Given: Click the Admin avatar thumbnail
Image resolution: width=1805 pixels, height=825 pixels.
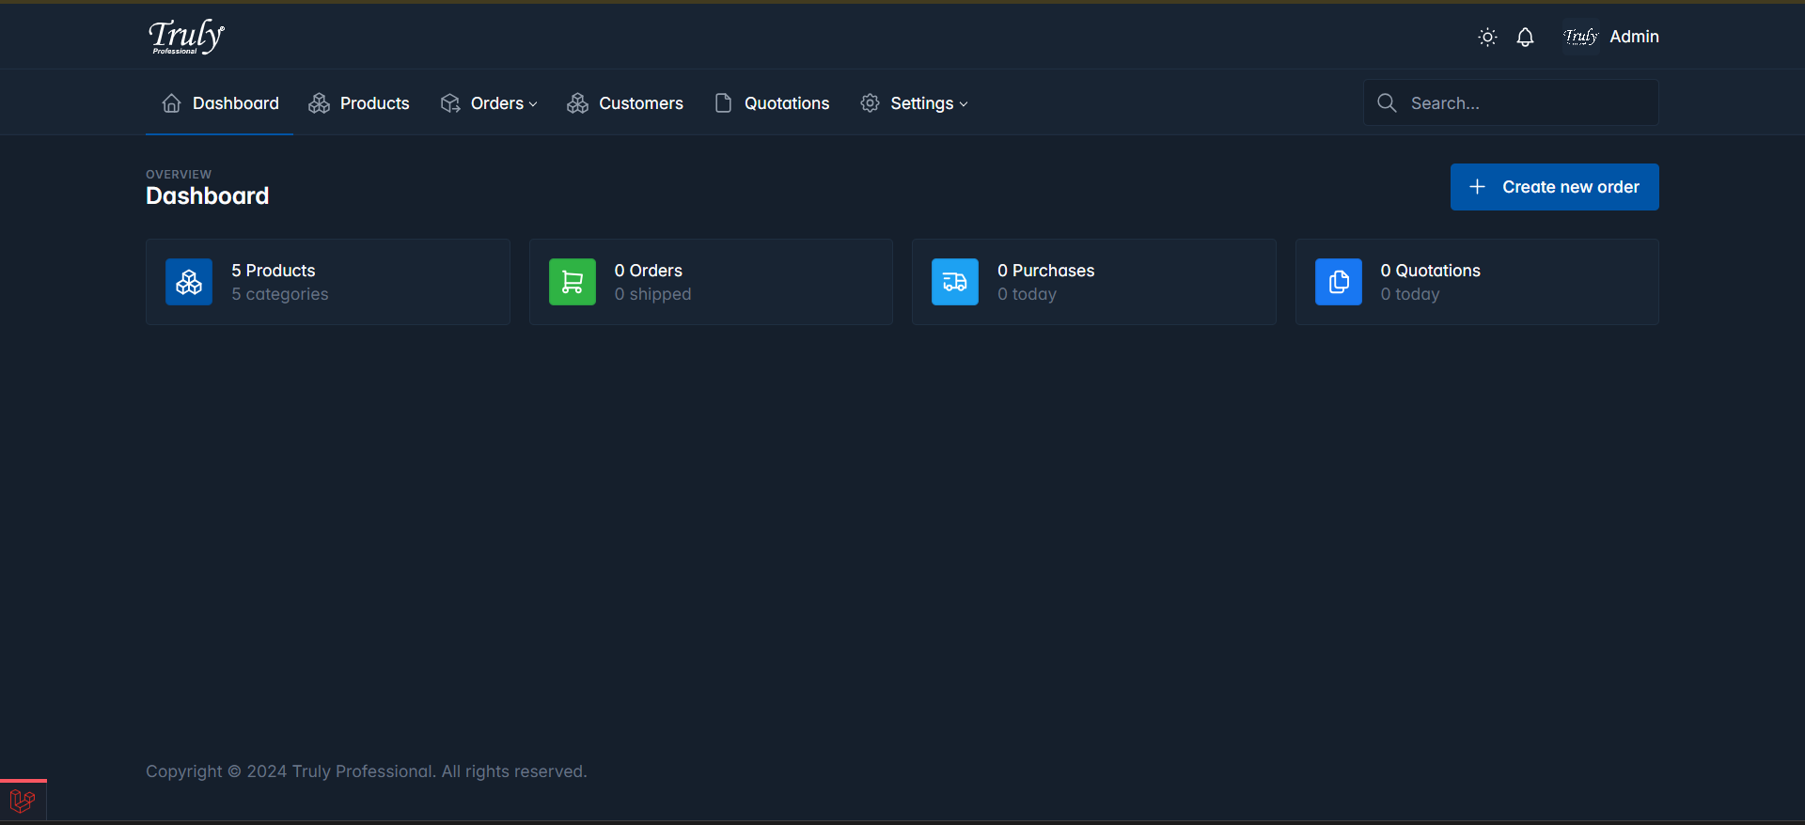Looking at the screenshot, I should pyautogui.click(x=1580, y=37).
